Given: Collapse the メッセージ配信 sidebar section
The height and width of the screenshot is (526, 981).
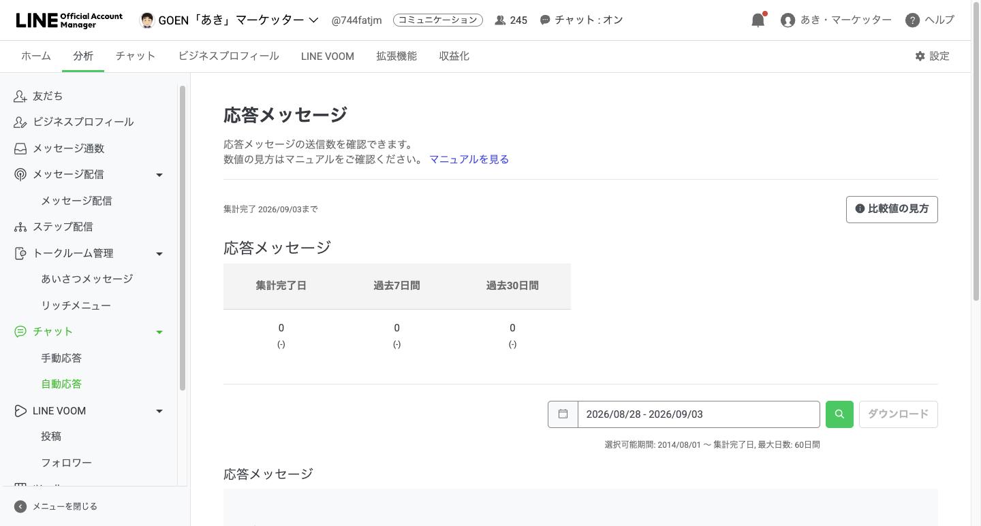Looking at the screenshot, I should (159, 175).
